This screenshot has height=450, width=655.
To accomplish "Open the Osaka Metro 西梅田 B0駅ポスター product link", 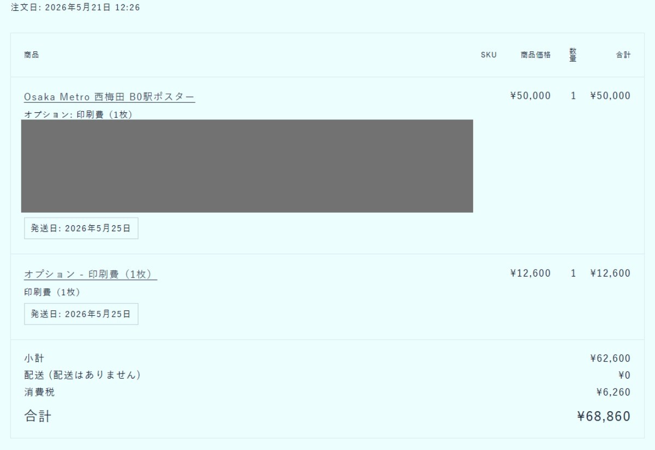I will pos(110,97).
